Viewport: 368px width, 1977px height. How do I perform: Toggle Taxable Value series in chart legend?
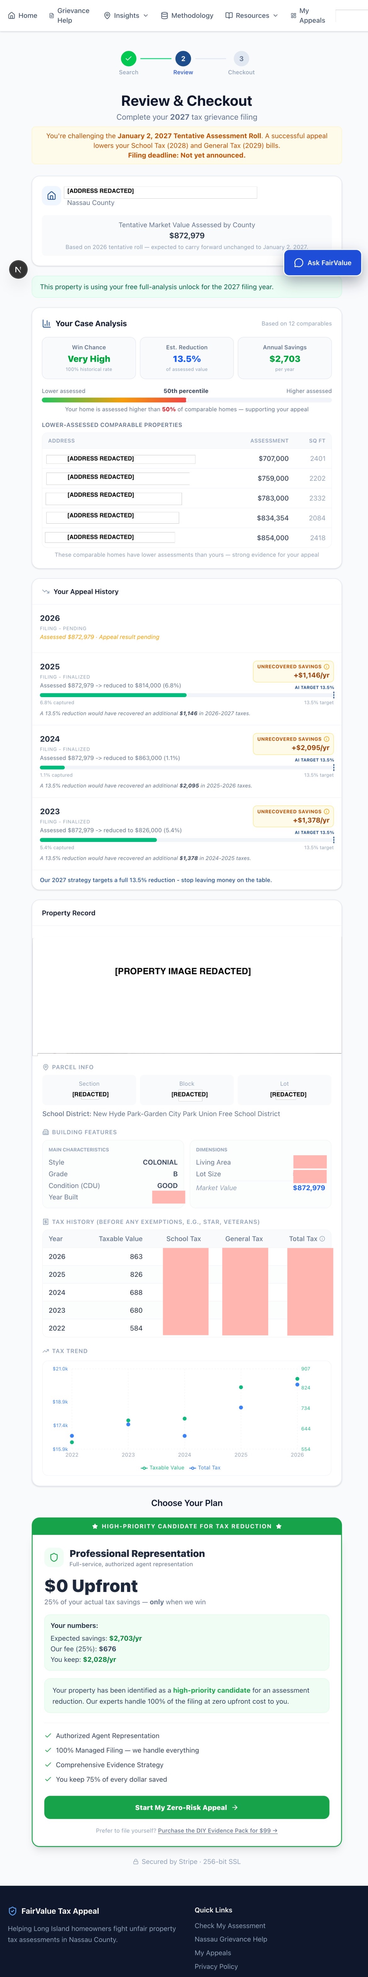tap(162, 1467)
